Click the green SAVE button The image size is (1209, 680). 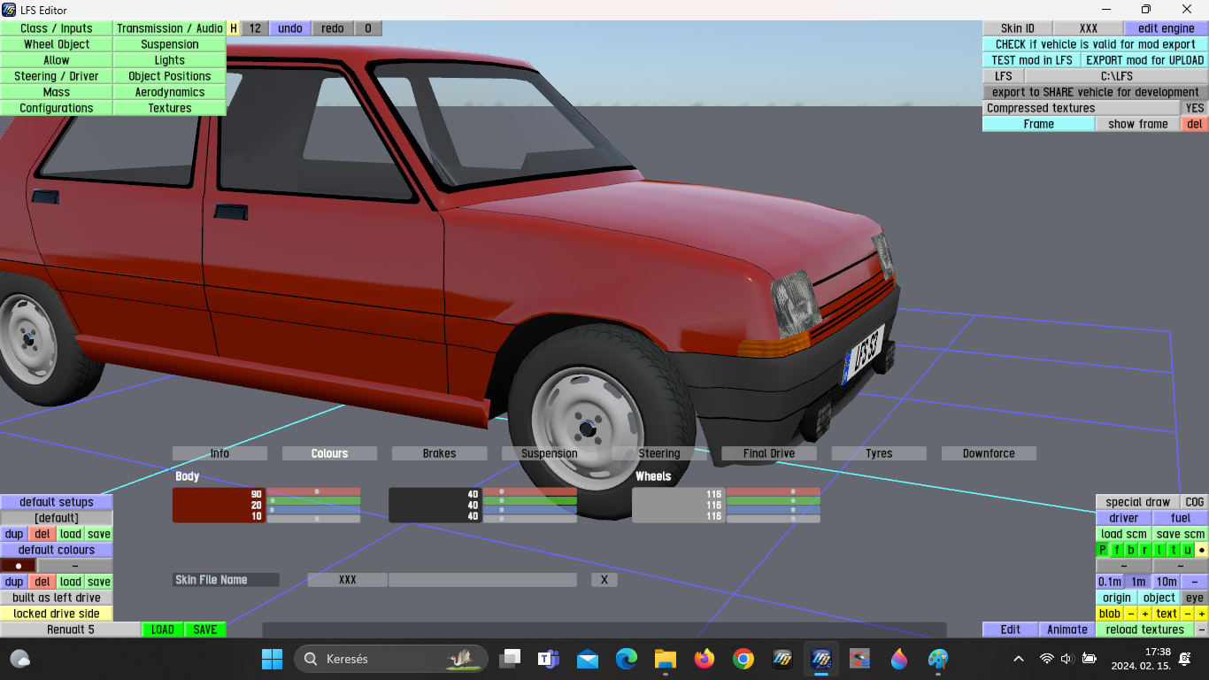click(x=205, y=630)
